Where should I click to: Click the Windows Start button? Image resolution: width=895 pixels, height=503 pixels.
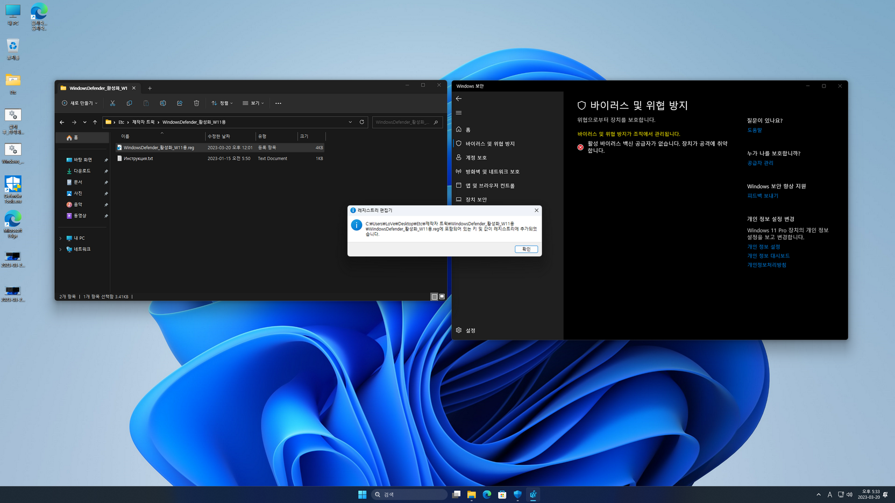pyautogui.click(x=363, y=494)
